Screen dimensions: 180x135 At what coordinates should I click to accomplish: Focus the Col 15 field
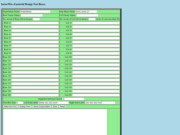click(x=96, y=76)
